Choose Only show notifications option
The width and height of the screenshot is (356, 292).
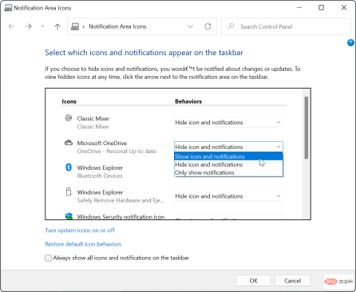(228, 172)
